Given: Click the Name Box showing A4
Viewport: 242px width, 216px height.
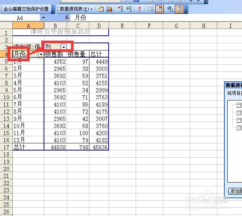Looking at the screenshot, I should (x=20, y=18).
